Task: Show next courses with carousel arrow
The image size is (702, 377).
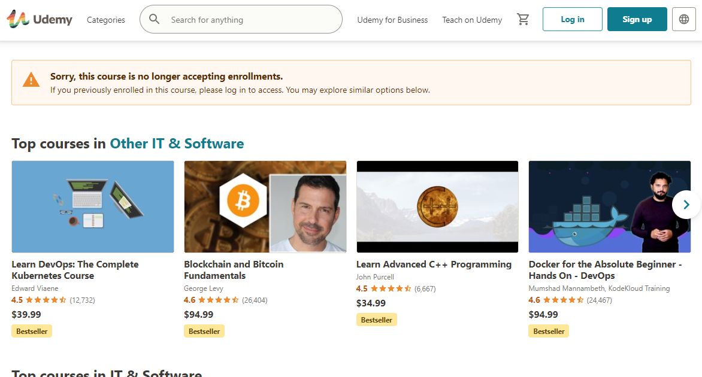Action: pos(686,205)
